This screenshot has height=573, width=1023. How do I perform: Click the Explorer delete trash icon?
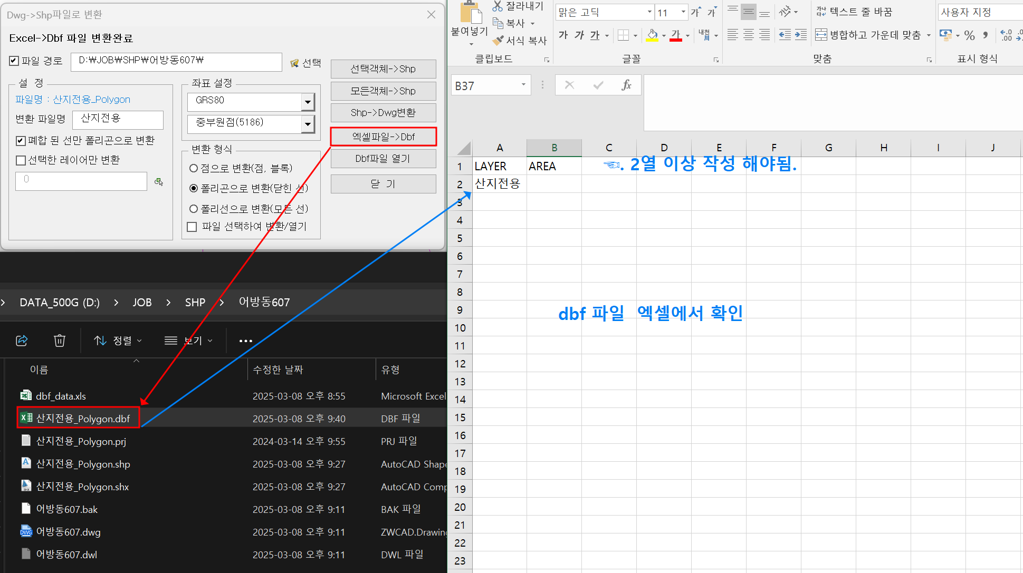point(60,341)
